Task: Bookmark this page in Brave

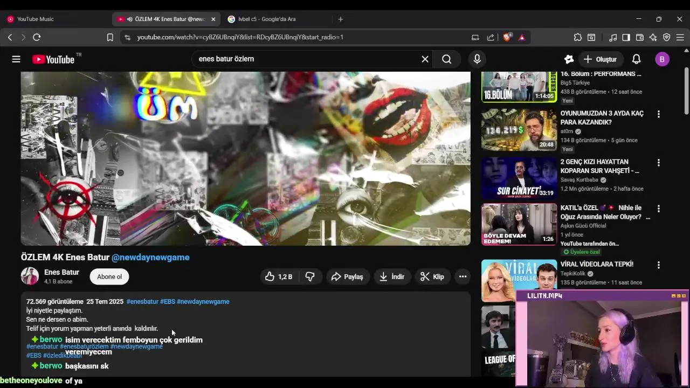Action: 110,37
